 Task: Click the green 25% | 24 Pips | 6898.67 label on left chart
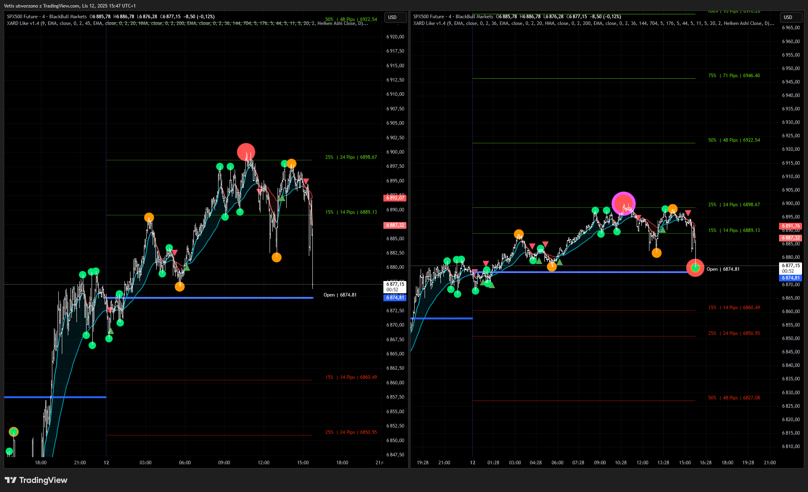[351, 157]
